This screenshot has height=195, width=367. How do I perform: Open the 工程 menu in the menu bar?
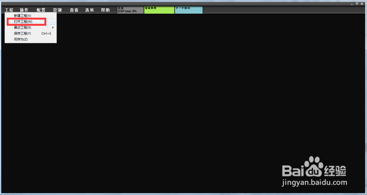tap(9, 10)
